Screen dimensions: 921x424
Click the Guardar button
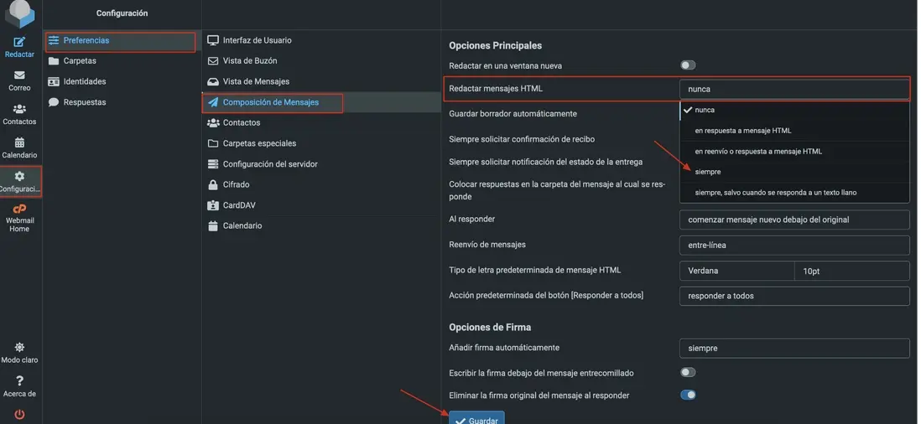[x=476, y=417]
